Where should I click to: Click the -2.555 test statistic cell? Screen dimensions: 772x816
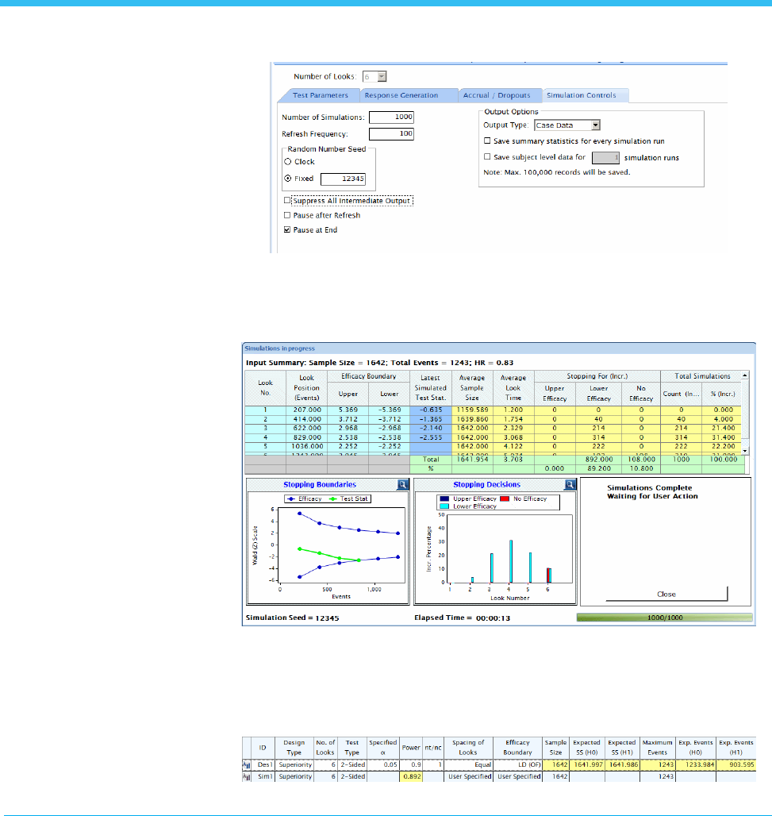click(430, 437)
